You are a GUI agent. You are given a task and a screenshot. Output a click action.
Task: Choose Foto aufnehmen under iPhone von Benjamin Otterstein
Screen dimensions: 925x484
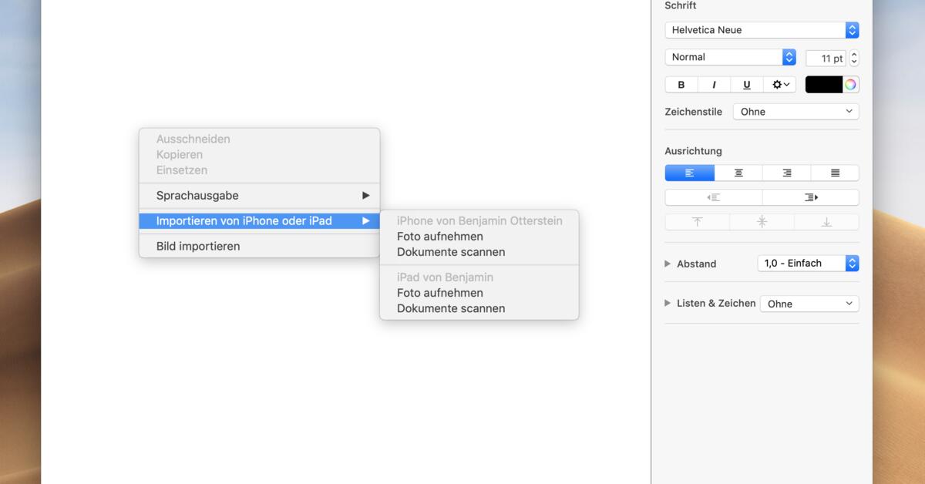(x=479, y=237)
